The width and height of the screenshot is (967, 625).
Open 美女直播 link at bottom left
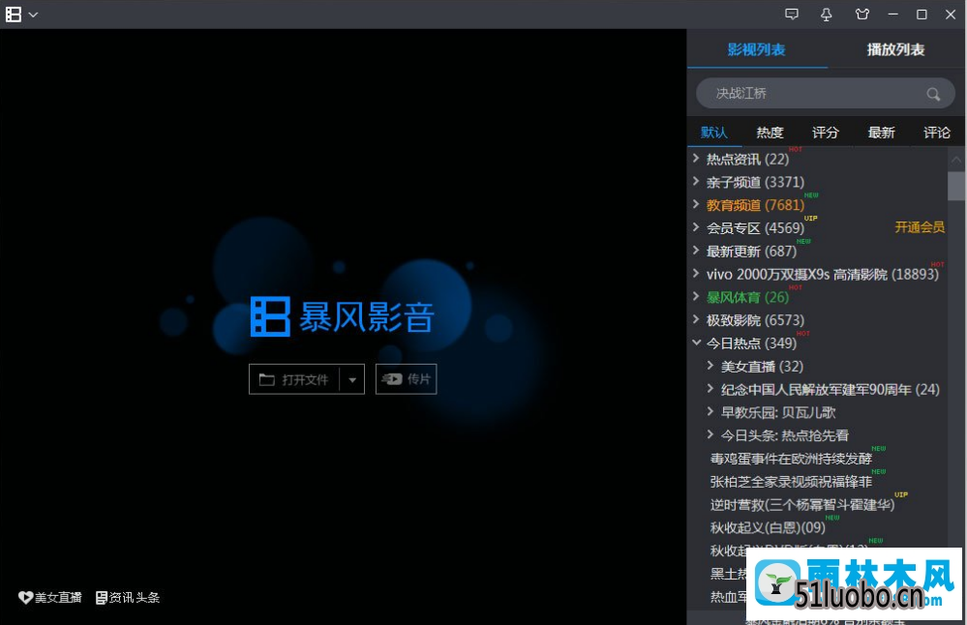tap(58, 597)
